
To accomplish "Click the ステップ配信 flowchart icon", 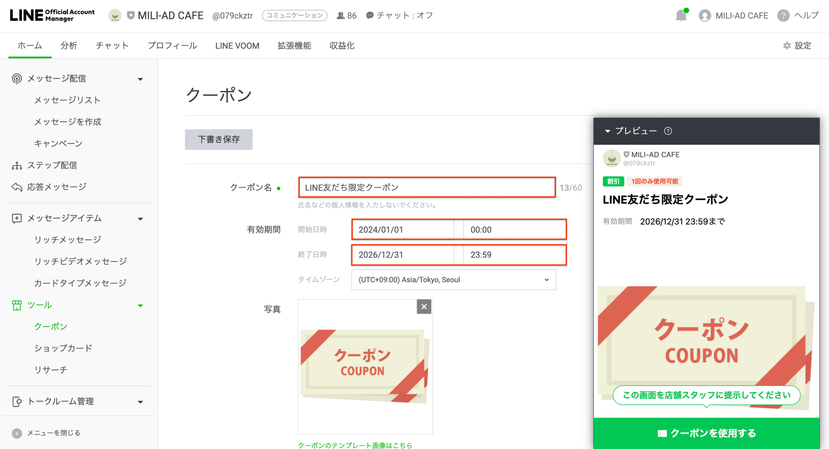I will 17,165.
